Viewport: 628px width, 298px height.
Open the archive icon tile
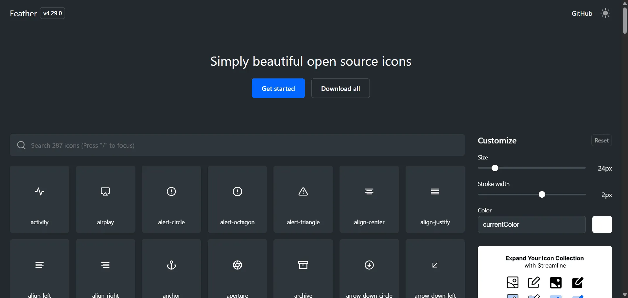point(303,269)
